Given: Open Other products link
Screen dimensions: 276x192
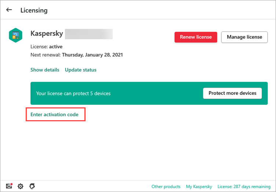Looking at the screenshot, I should pos(166,187).
